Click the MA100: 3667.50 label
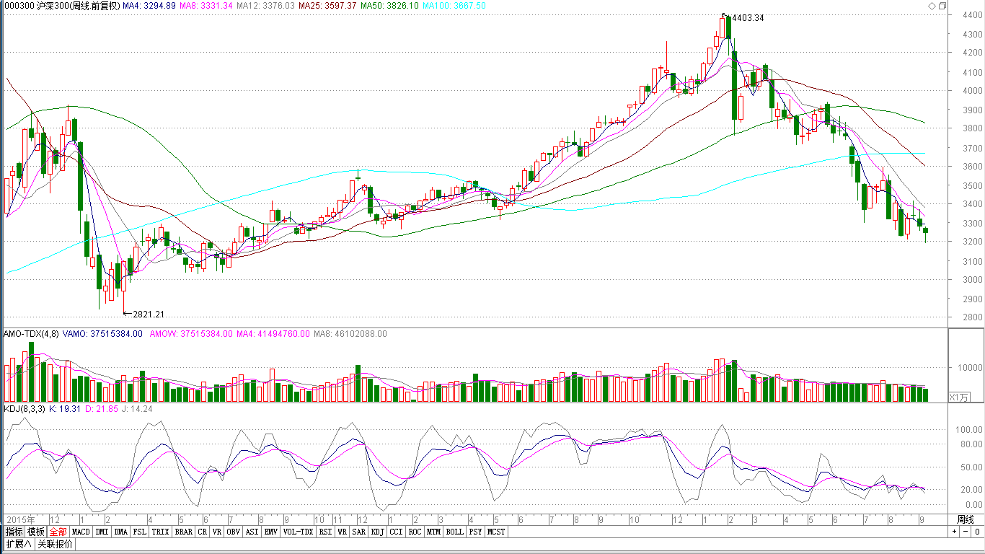985x554 pixels. [454, 6]
